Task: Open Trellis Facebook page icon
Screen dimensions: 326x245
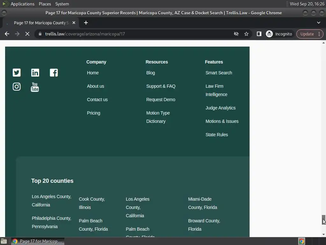Action: tap(54, 72)
